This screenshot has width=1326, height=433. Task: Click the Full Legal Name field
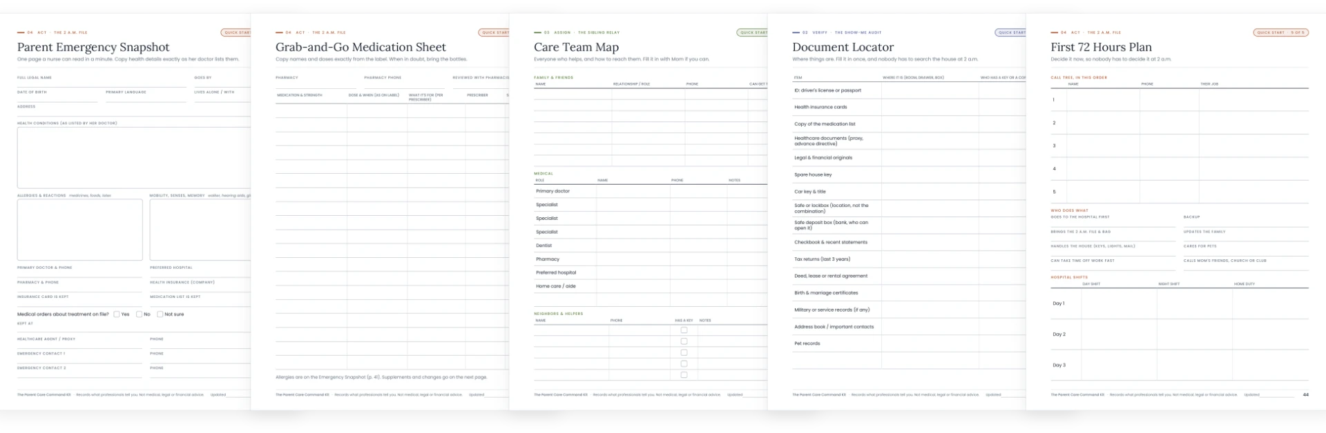tap(102, 81)
